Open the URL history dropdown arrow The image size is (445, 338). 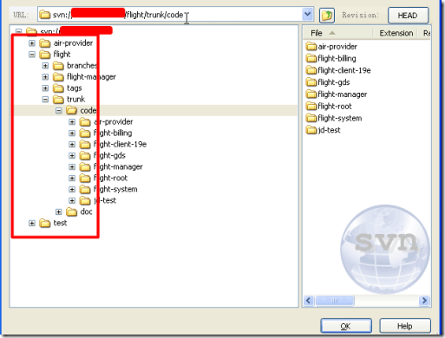(x=308, y=15)
